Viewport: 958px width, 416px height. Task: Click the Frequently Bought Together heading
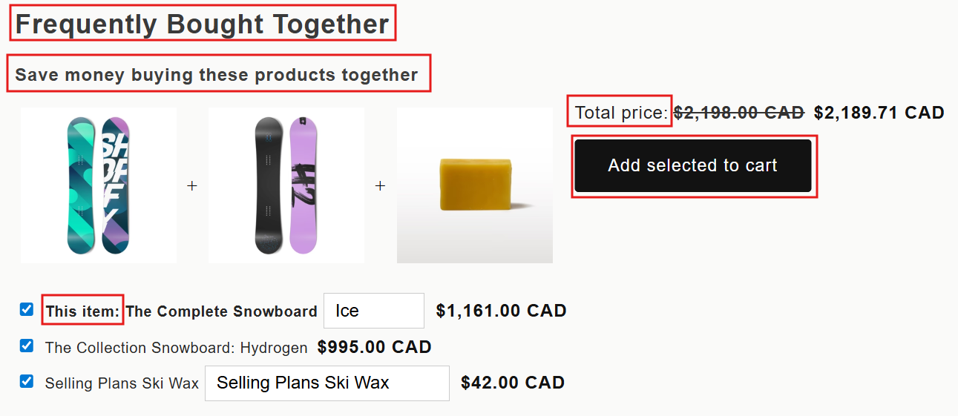tap(202, 24)
